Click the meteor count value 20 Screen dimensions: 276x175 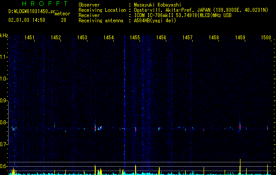[64, 20]
